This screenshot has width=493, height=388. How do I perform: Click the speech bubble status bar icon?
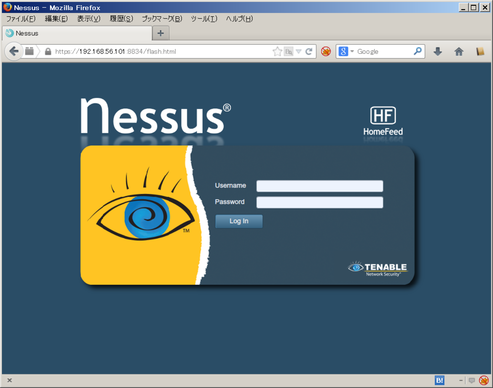click(x=472, y=380)
